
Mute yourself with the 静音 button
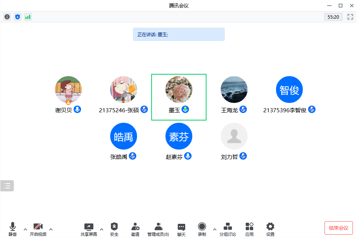pyautogui.click(x=12, y=228)
